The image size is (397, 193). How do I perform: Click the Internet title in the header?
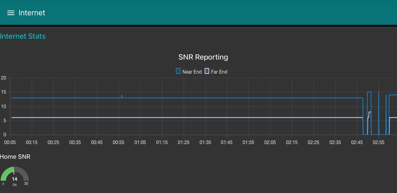tap(32, 13)
